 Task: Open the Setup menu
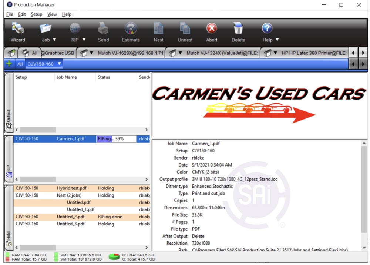(x=36, y=14)
